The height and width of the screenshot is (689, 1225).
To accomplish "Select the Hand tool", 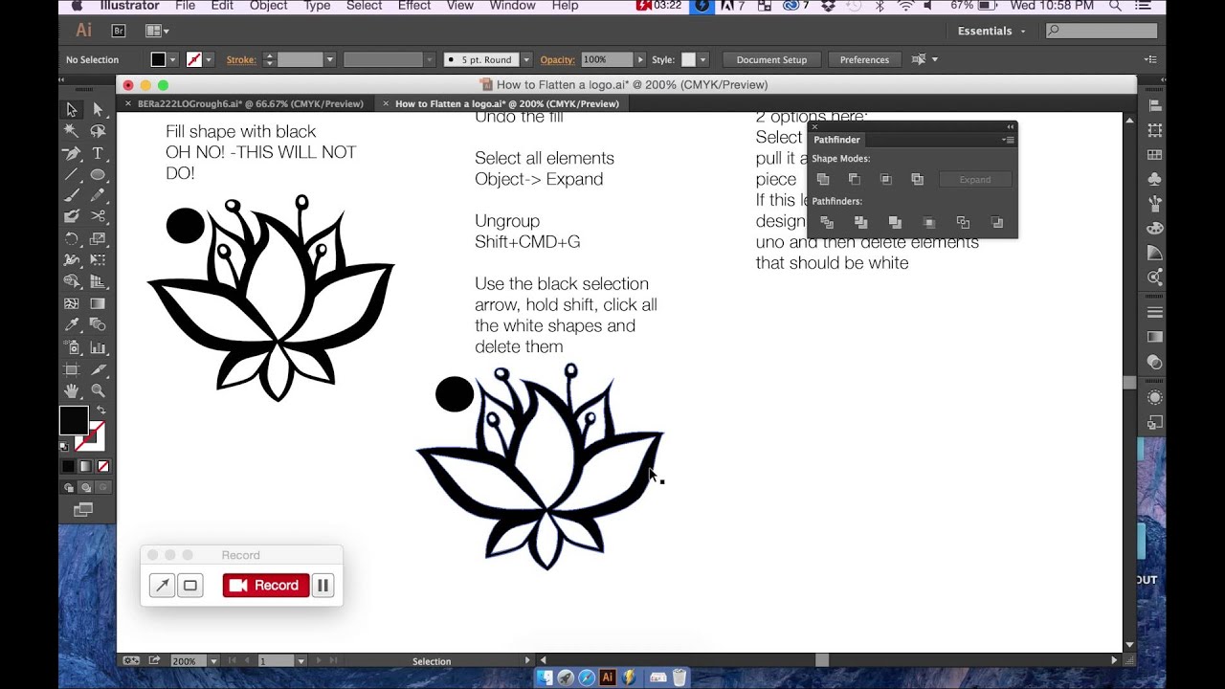I will tap(72, 390).
